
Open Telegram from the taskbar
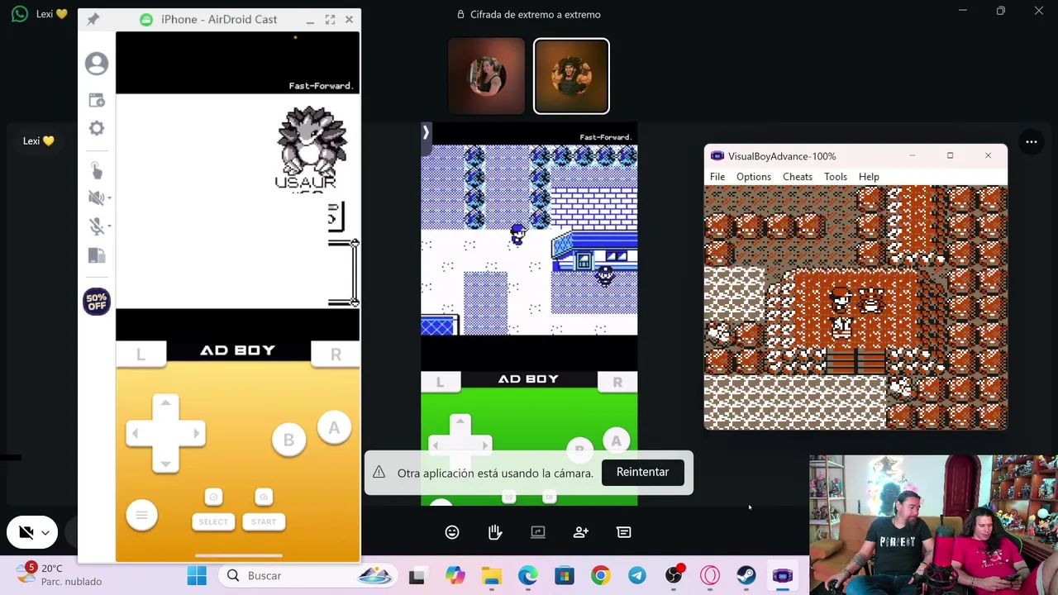coord(637,576)
